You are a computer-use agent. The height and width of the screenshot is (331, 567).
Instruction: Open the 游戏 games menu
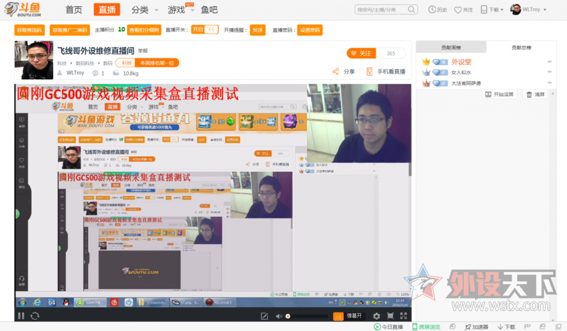pyautogui.click(x=176, y=10)
